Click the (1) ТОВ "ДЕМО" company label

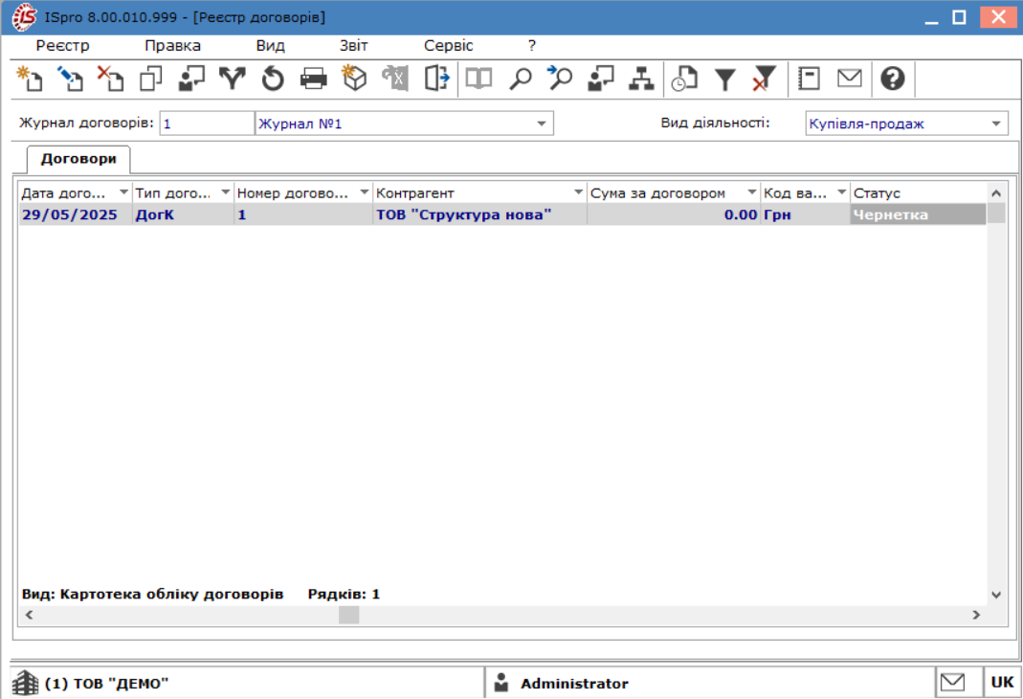[x=107, y=684]
